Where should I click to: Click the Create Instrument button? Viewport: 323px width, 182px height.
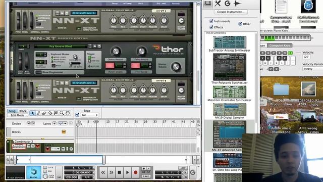pyautogui.click(x=231, y=12)
